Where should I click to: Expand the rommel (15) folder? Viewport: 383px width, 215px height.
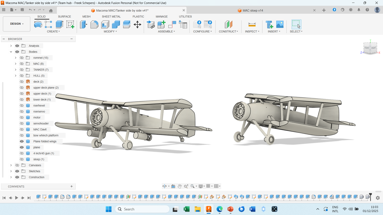coord(16,58)
